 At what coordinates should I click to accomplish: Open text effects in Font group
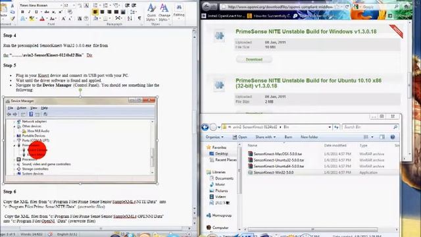click(24, 18)
